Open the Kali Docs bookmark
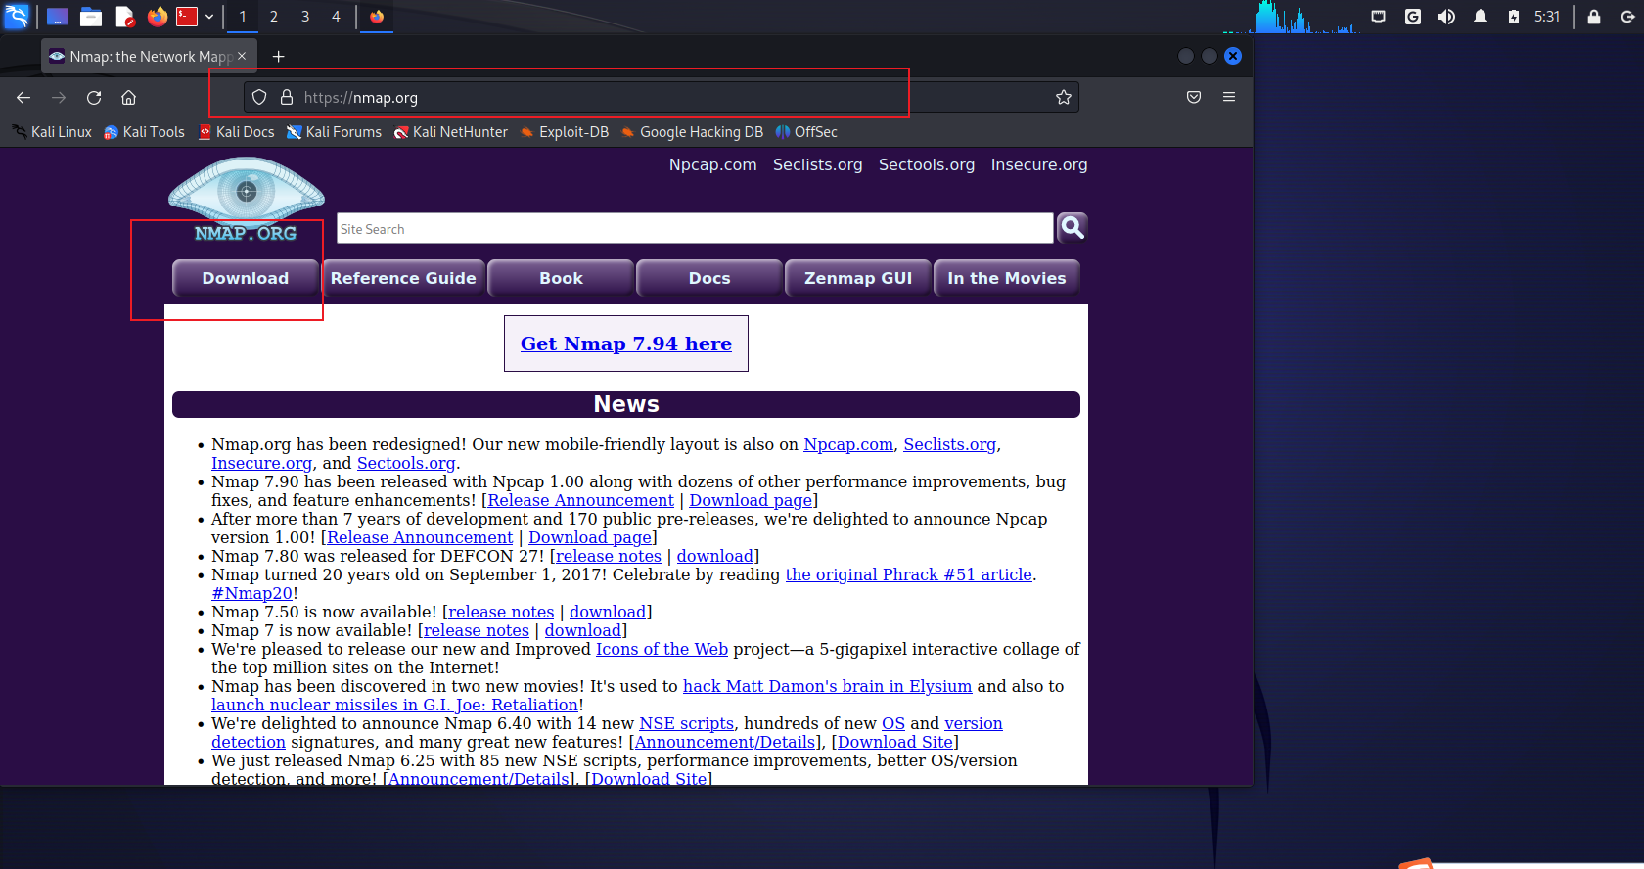Screen dimensions: 1644x869 coord(236,132)
